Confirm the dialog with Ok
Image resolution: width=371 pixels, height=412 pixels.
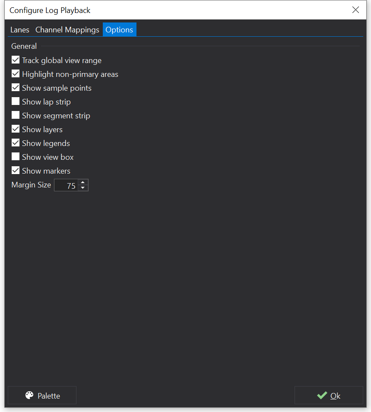tap(329, 396)
